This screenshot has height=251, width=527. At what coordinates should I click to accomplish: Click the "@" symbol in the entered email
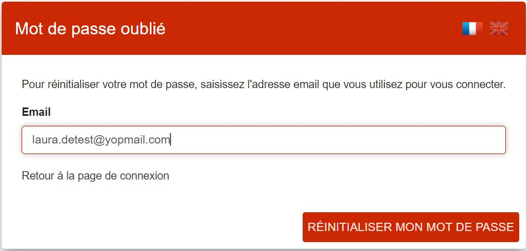[100, 140]
